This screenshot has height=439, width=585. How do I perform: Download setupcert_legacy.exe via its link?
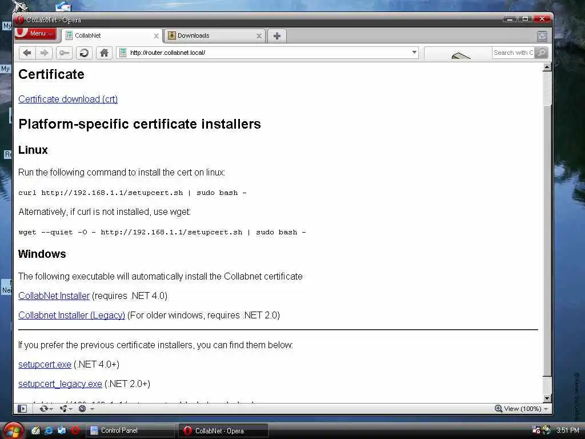coord(60,384)
